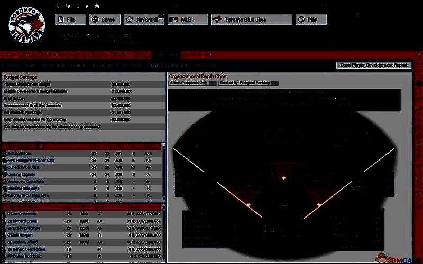The height and width of the screenshot is (264, 423).
Task: Go back using the left arrow
Action: [x=59, y=6]
